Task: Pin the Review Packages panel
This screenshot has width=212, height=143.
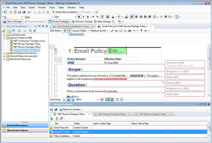Action: pos(205,104)
